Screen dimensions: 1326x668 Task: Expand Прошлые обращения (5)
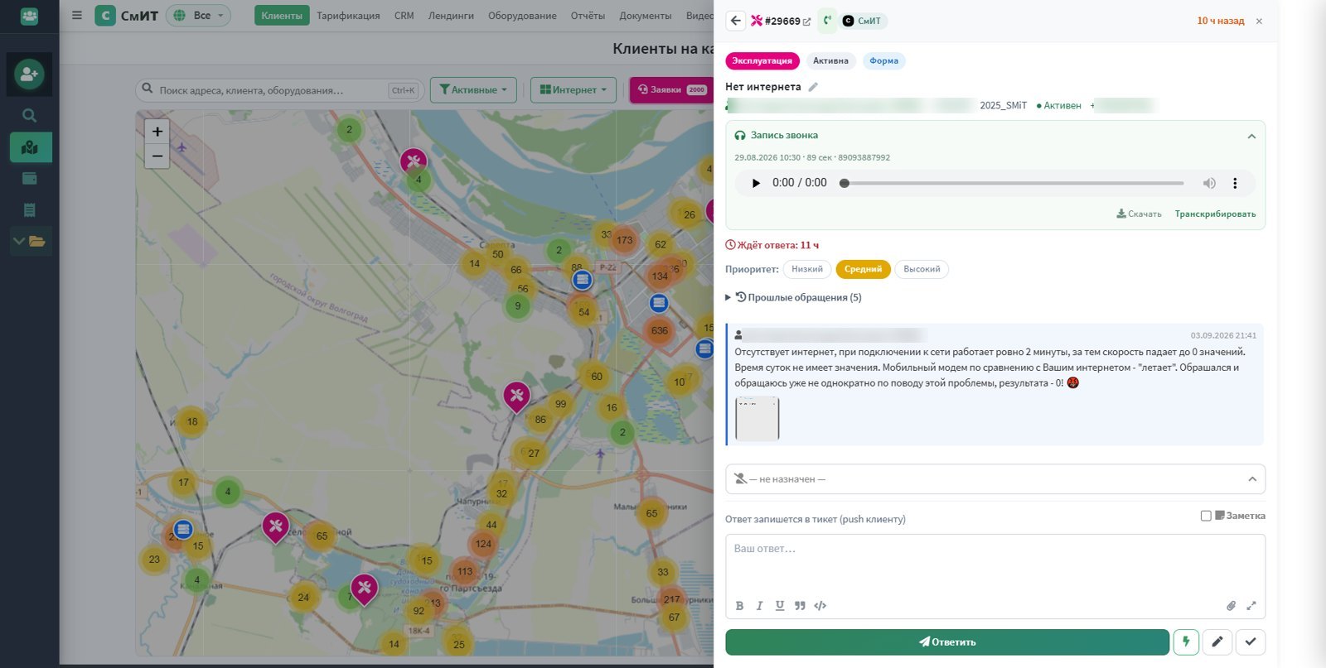(x=794, y=297)
